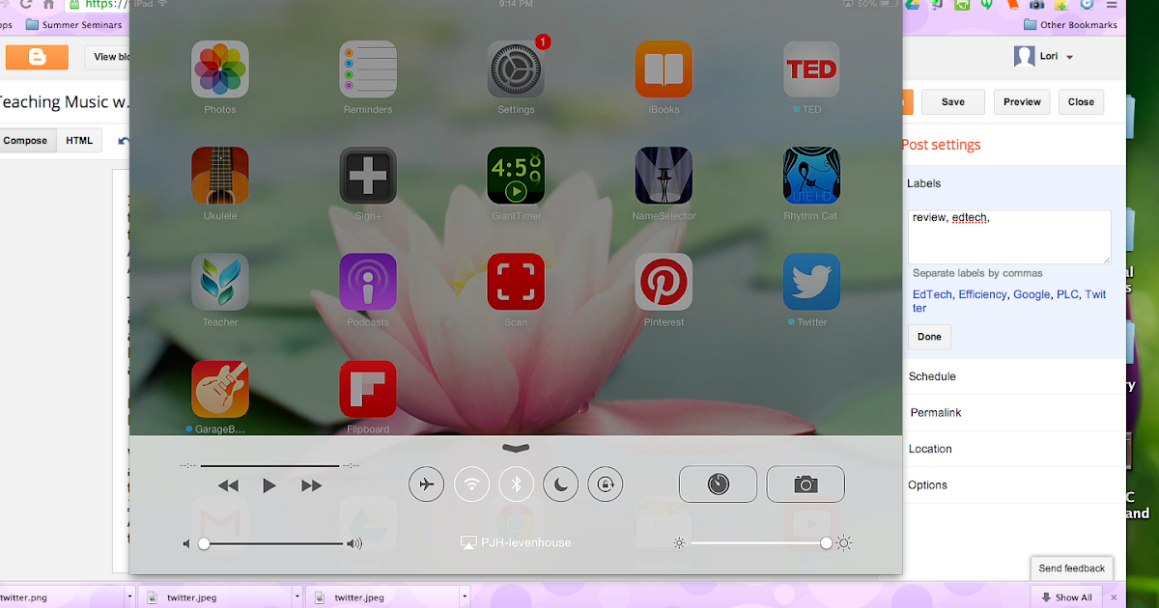Toggle Do Not Disturb moon button
This screenshot has width=1159, height=608.
(x=561, y=484)
